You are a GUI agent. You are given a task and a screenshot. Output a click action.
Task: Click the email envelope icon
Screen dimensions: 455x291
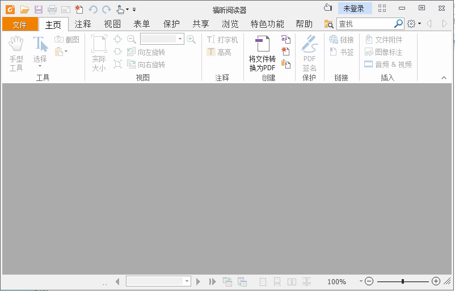(66, 10)
